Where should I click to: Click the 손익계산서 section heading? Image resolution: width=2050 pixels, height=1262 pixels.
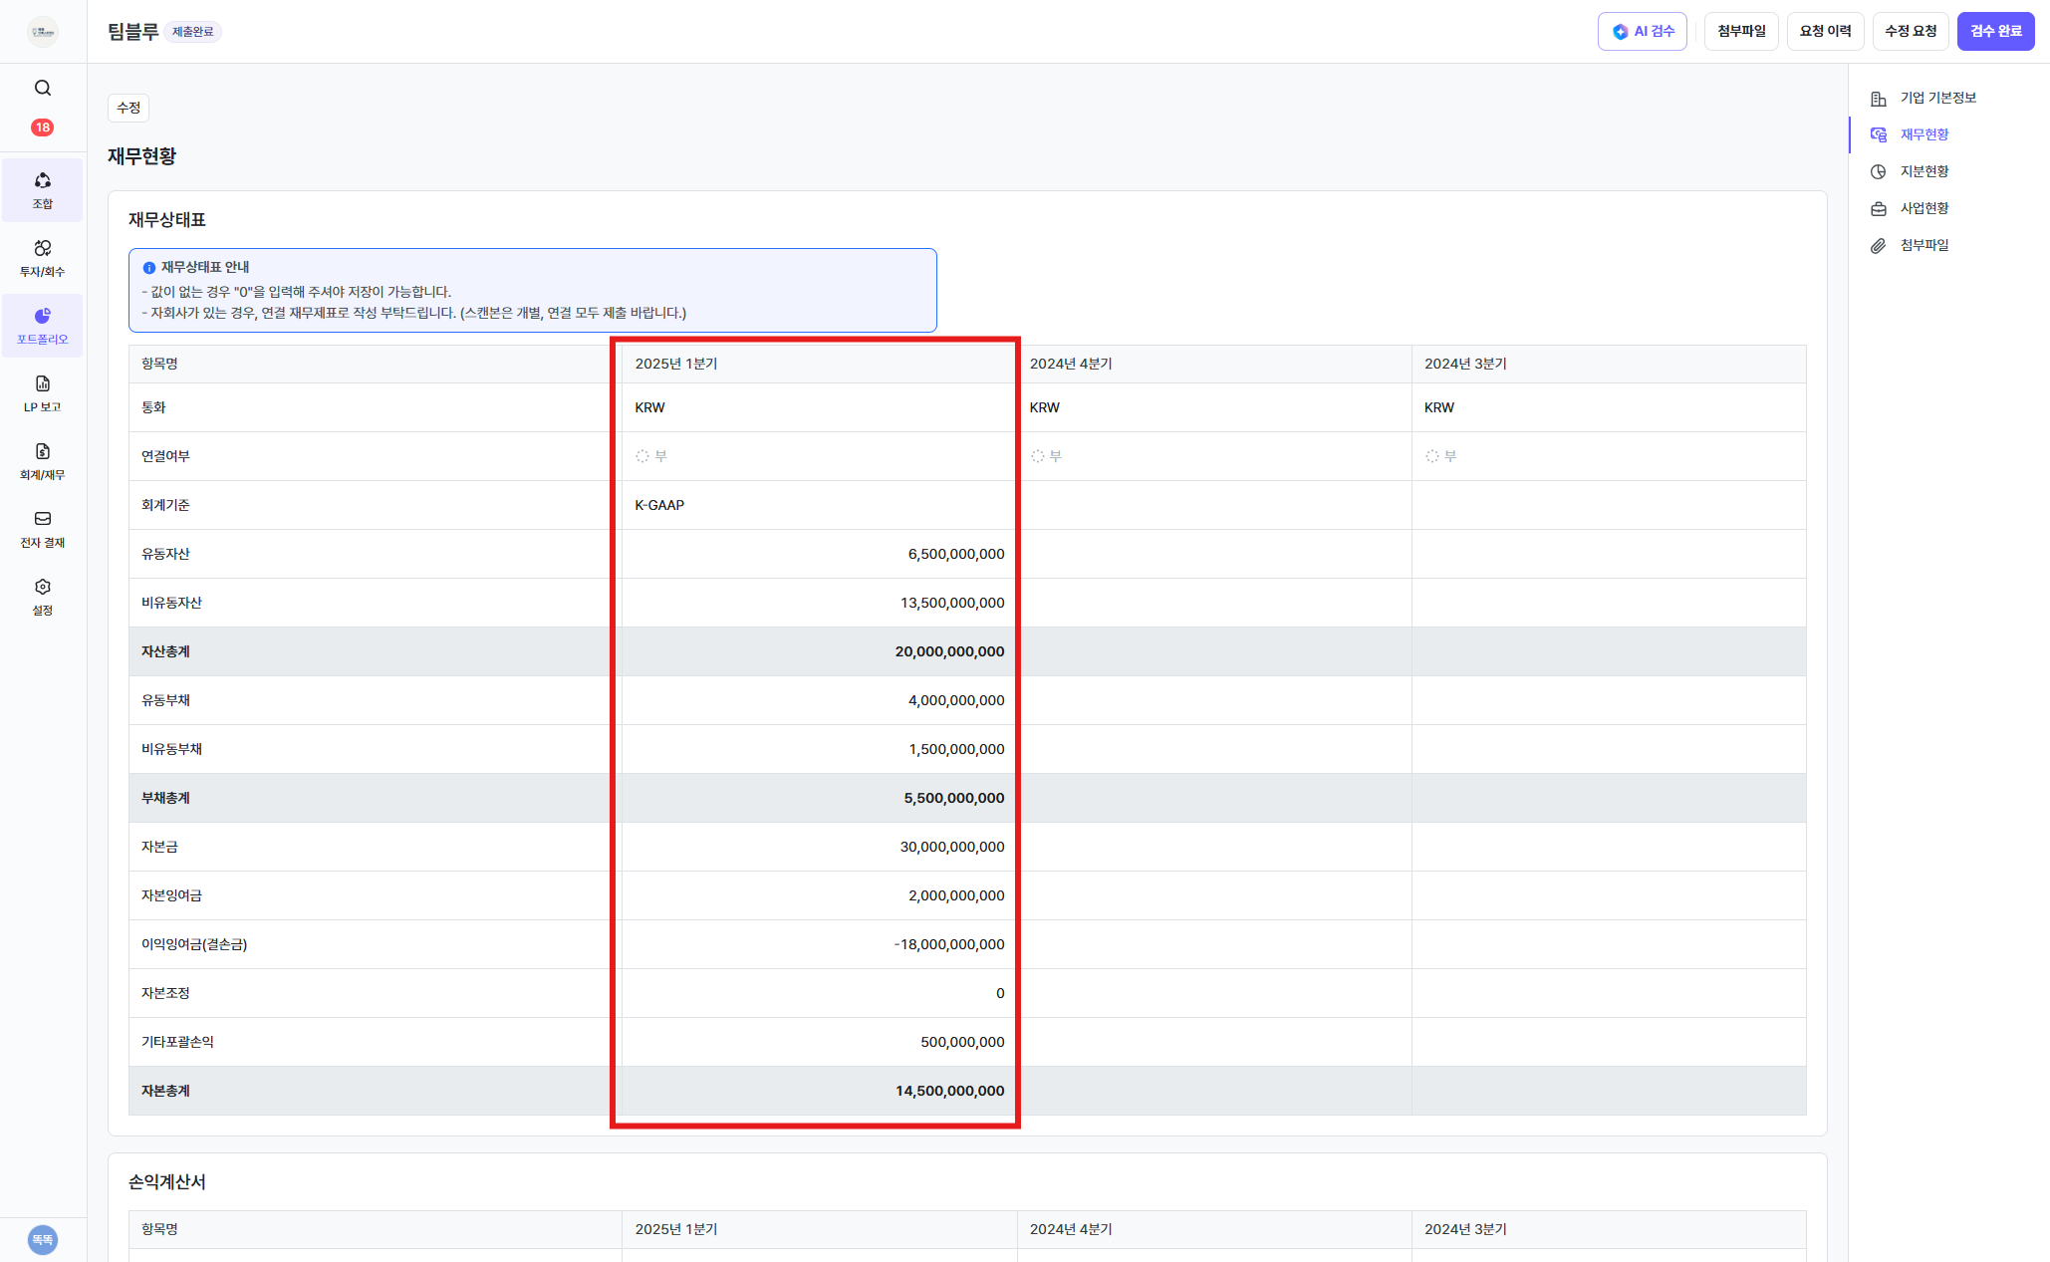(166, 1181)
